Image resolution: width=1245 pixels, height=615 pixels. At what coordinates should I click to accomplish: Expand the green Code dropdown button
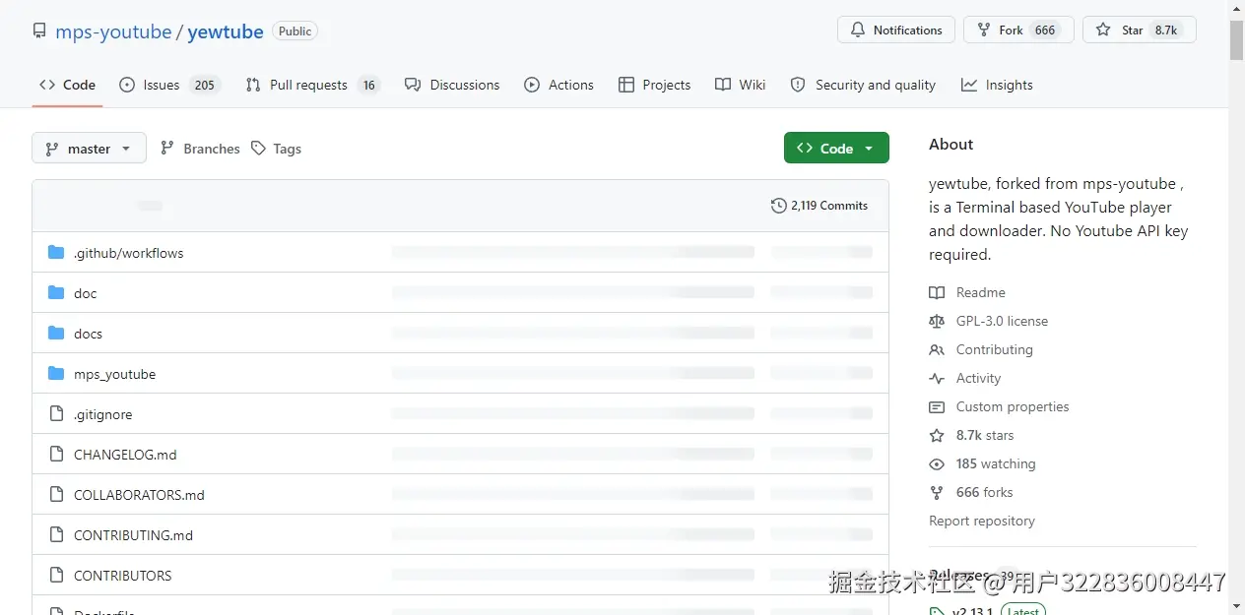coord(836,148)
